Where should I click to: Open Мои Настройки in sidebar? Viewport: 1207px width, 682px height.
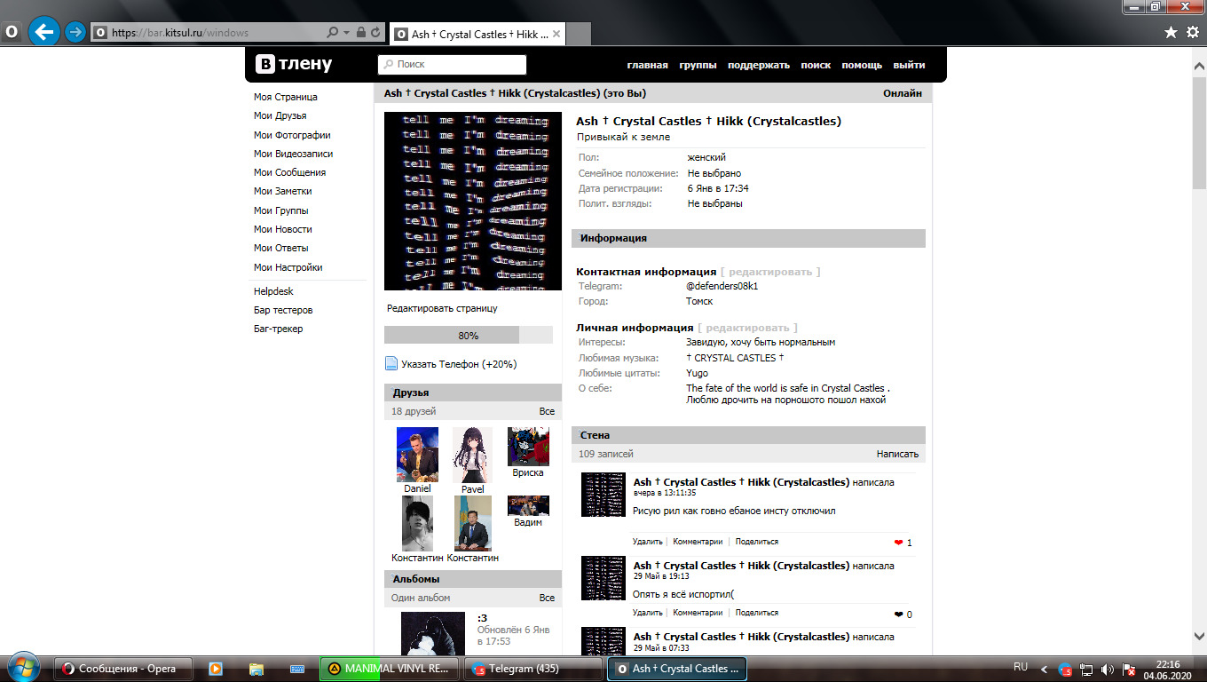(x=288, y=267)
